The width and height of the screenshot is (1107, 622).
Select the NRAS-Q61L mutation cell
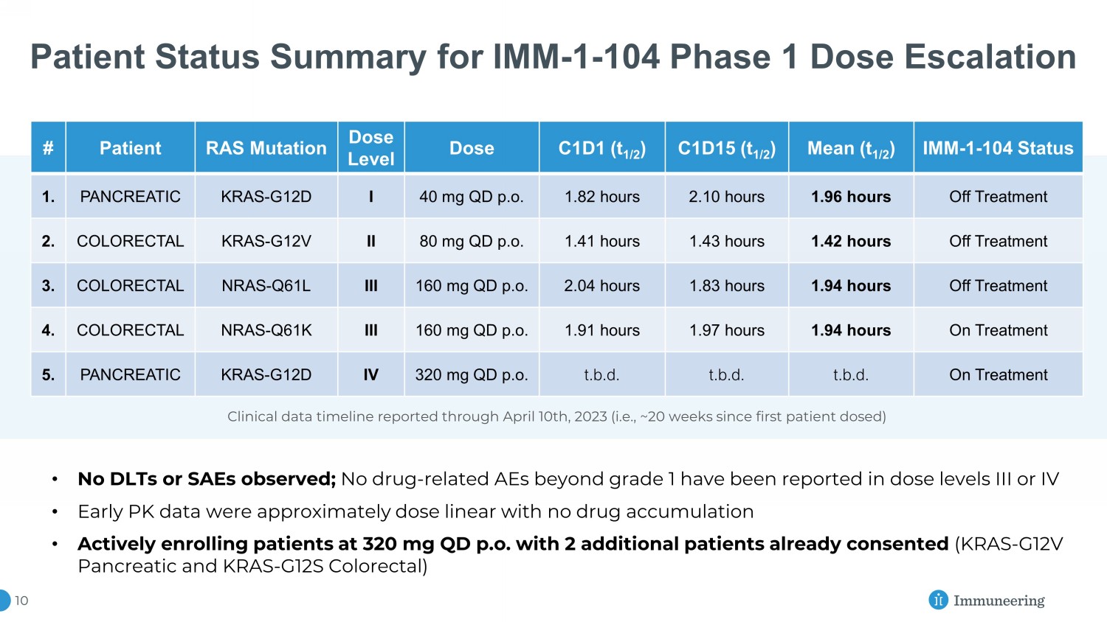tap(266, 286)
